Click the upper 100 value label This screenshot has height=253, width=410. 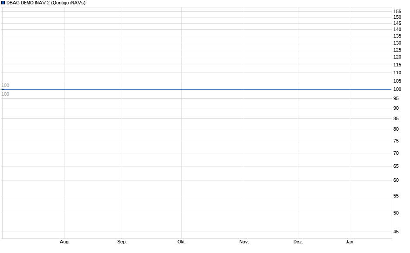[x=5, y=85]
